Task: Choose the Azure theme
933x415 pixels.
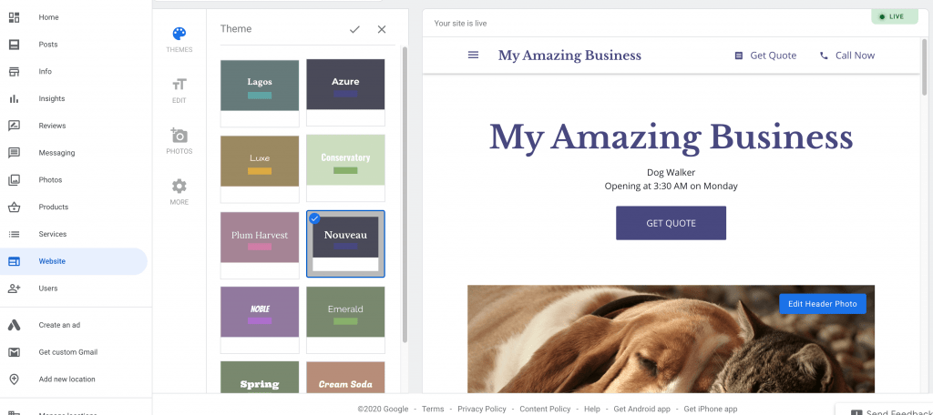Action: click(345, 86)
